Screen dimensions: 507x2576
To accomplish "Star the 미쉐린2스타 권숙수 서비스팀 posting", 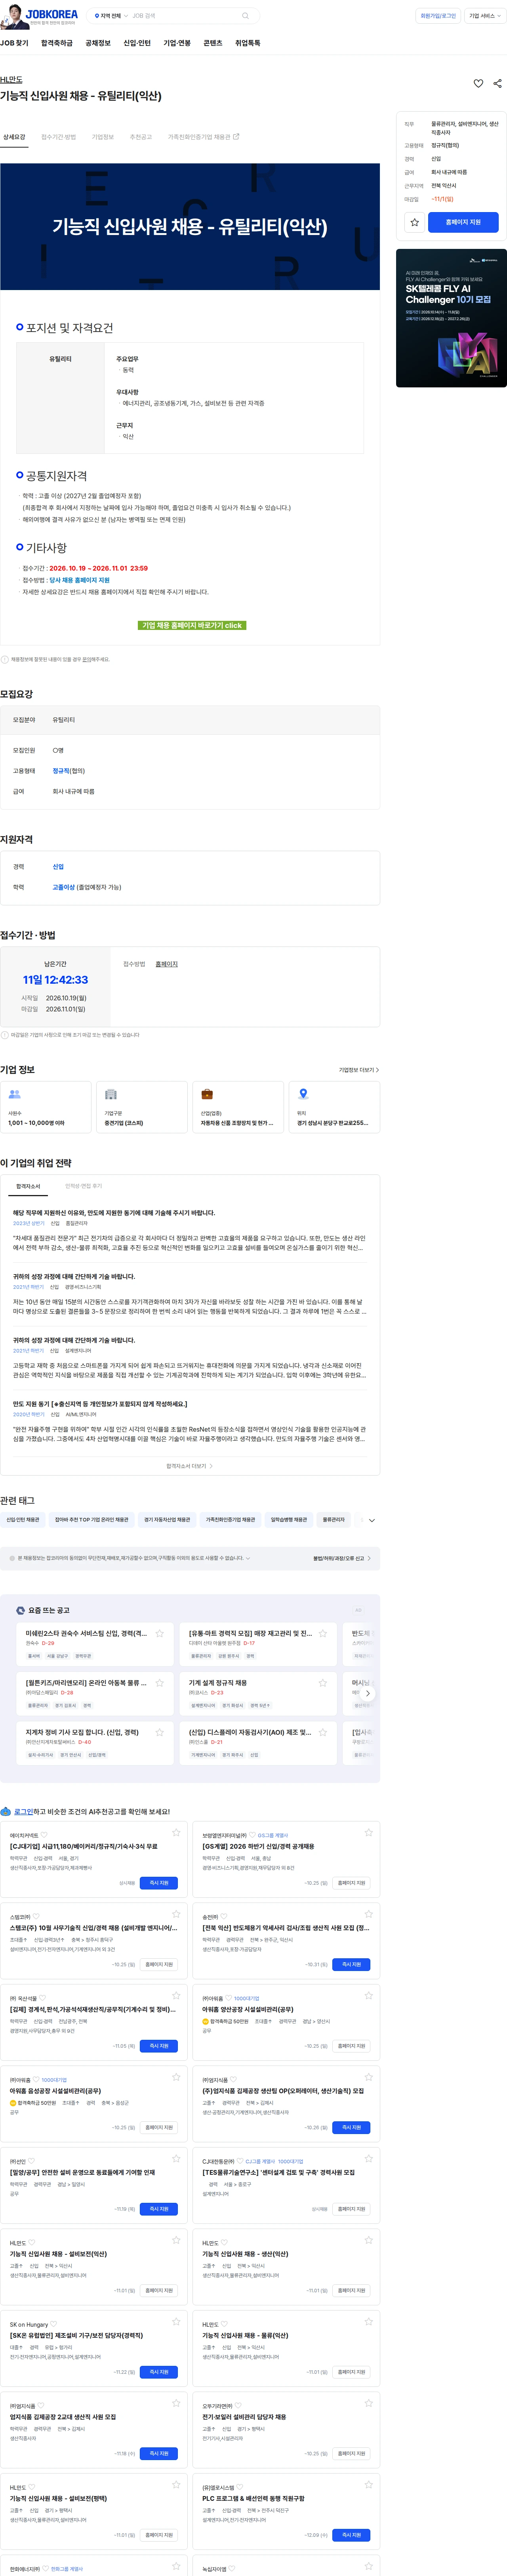I will pos(159,1633).
